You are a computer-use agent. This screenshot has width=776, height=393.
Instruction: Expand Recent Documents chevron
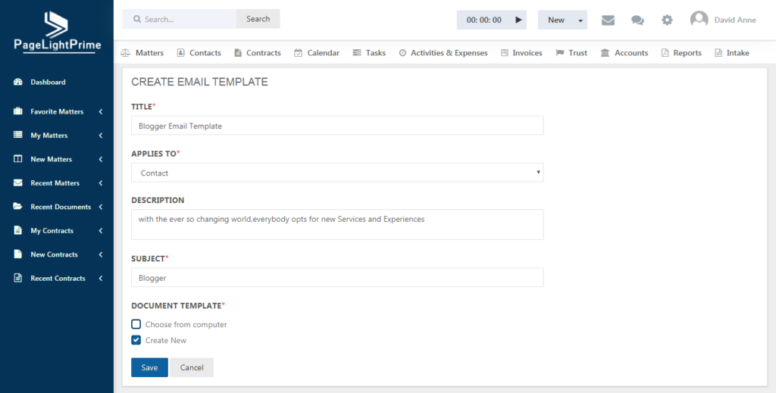pyautogui.click(x=101, y=207)
